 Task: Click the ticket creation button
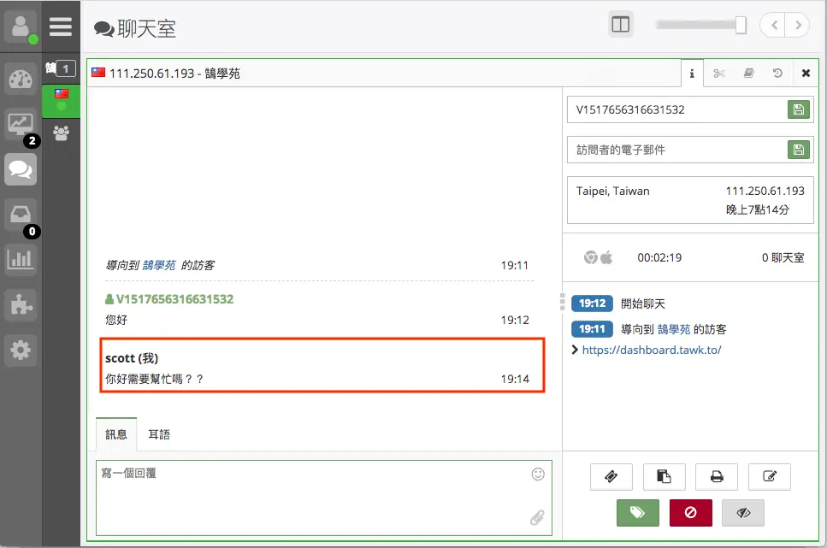[611, 477]
